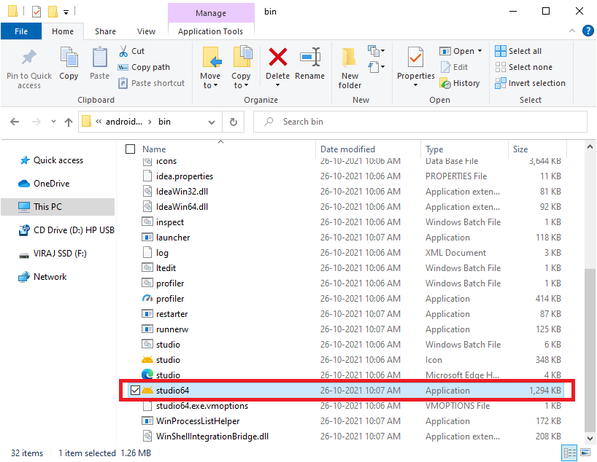Expand the address bar history dropdown

tap(212, 122)
